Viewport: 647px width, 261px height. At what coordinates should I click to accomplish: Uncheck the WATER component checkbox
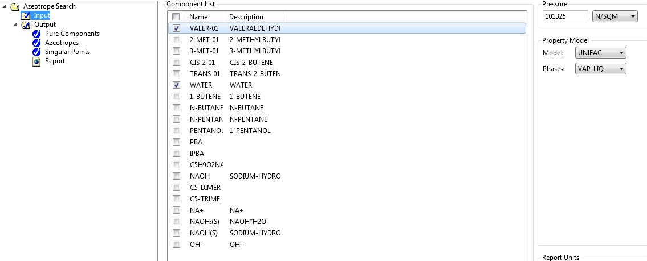click(176, 85)
